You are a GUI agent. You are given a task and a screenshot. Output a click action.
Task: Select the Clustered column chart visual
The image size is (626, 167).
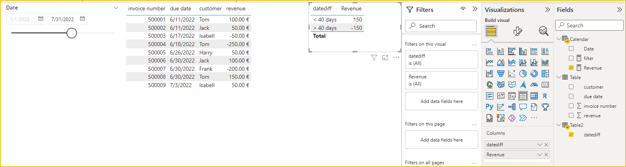click(x=523, y=51)
